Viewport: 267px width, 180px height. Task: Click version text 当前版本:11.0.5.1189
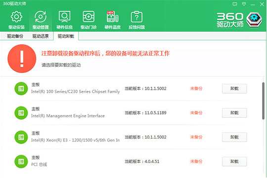point(145,113)
